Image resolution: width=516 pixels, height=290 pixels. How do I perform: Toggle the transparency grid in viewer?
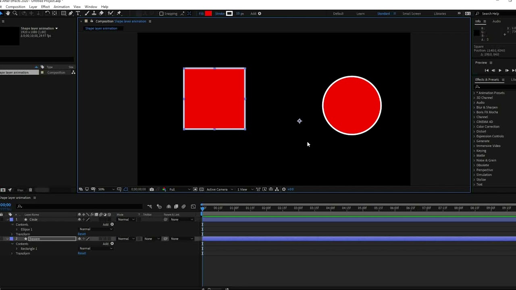tap(202, 189)
